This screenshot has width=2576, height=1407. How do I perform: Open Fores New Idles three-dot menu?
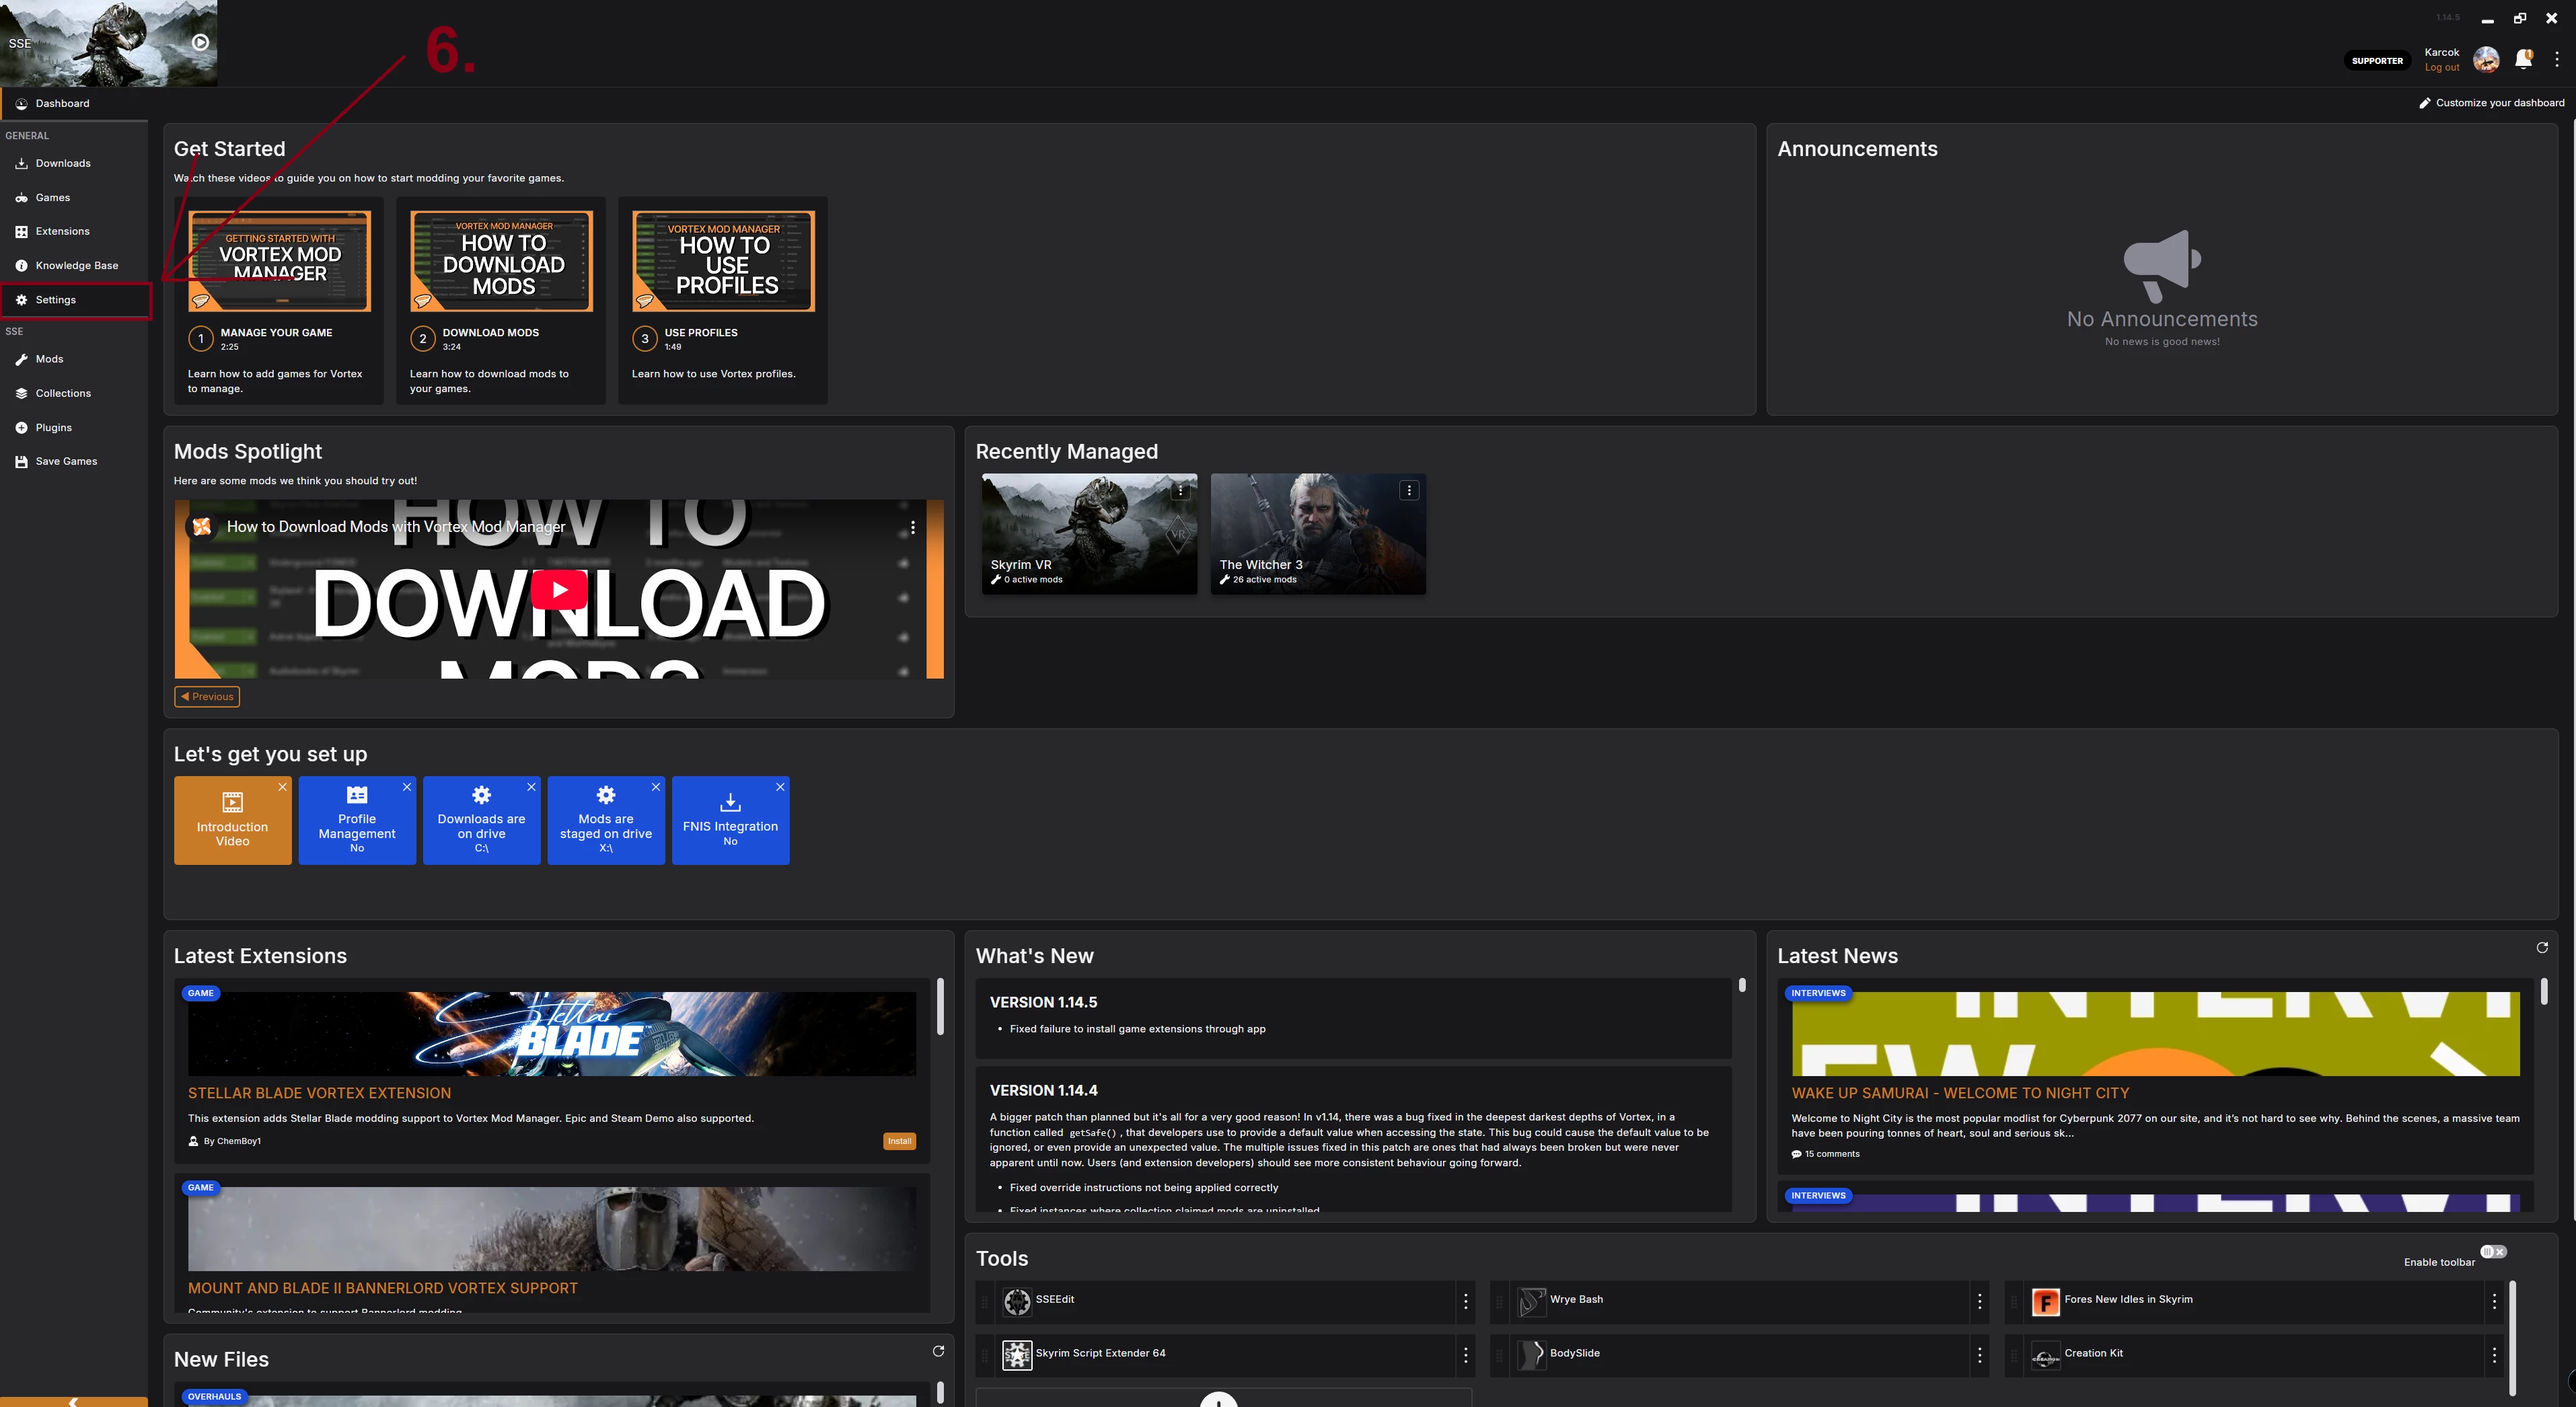coord(2494,1301)
